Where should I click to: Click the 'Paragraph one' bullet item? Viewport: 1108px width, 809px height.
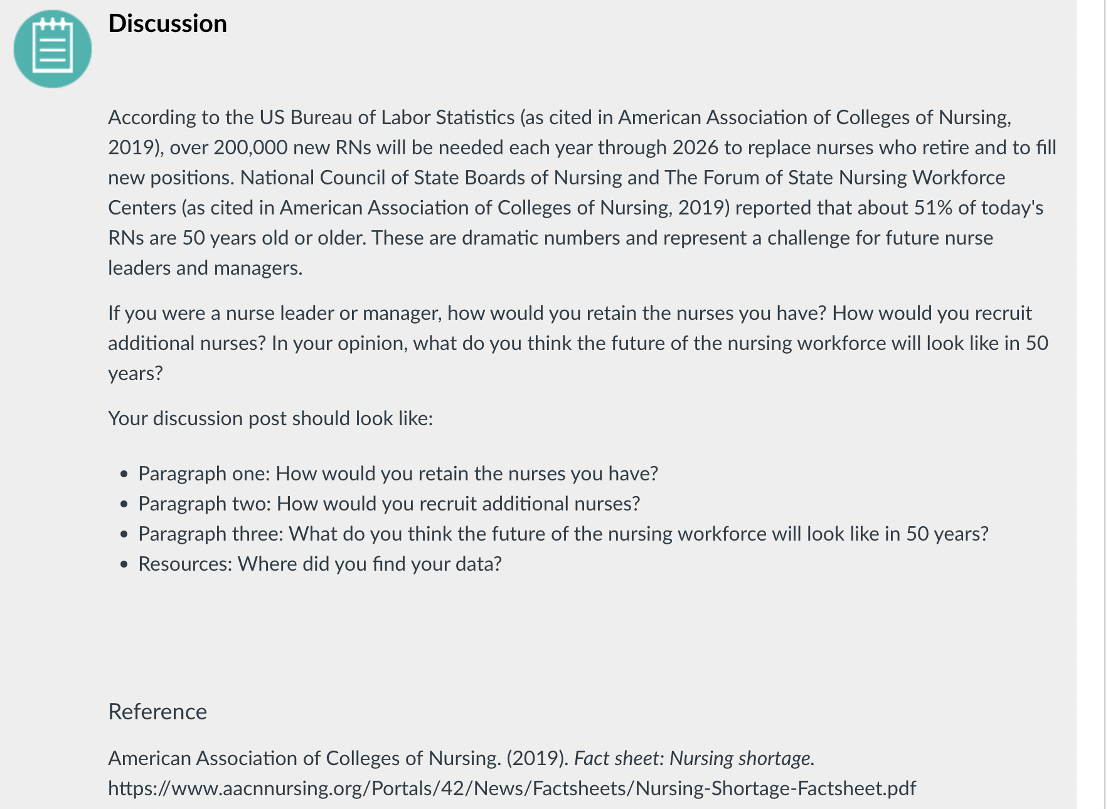pos(398,473)
